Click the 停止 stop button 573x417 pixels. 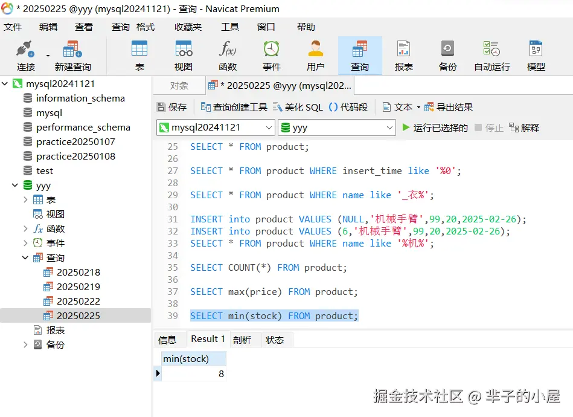pyautogui.click(x=489, y=128)
